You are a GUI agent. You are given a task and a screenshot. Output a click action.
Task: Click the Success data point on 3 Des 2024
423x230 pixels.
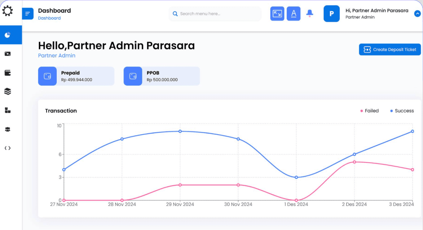(x=412, y=131)
